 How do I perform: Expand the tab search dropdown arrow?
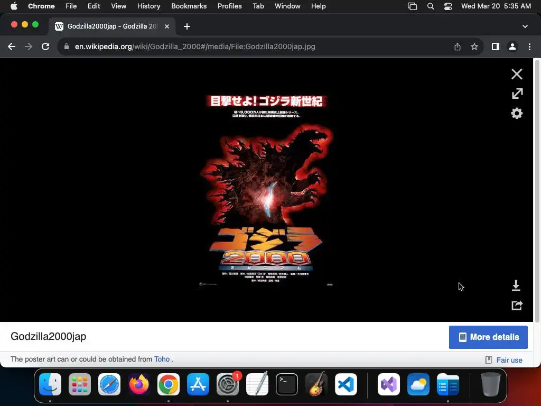525,26
